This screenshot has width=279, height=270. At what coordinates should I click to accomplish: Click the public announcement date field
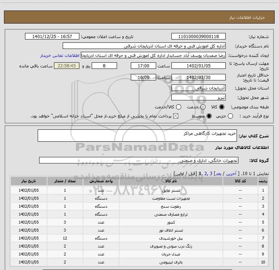52,36
